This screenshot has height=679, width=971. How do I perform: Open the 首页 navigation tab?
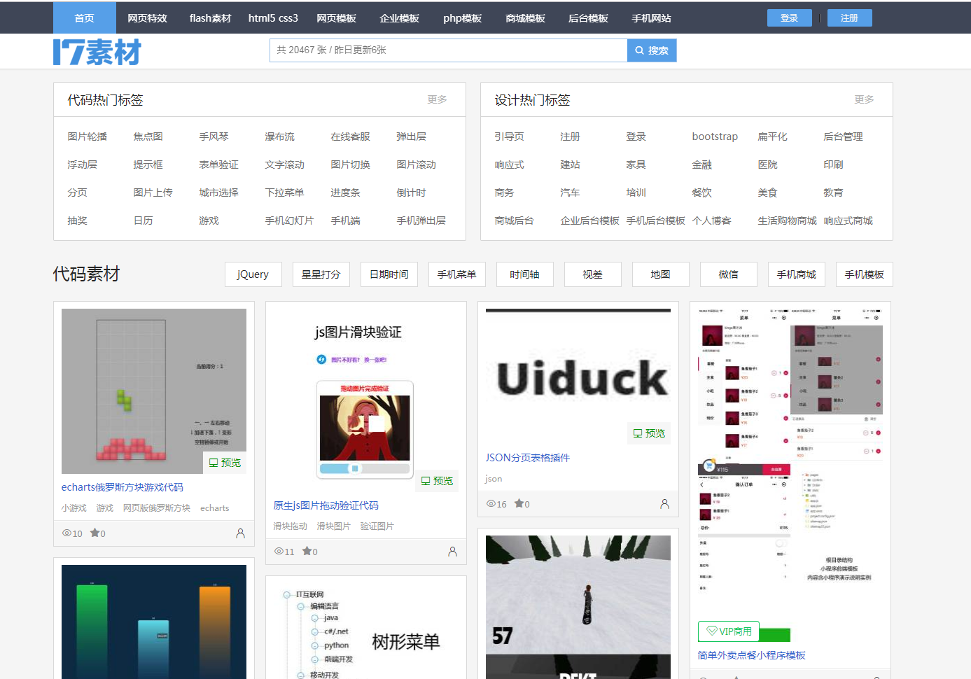click(84, 18)
